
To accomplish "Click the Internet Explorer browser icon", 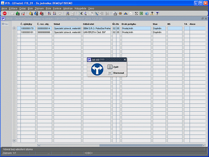I will click(147, 13).
